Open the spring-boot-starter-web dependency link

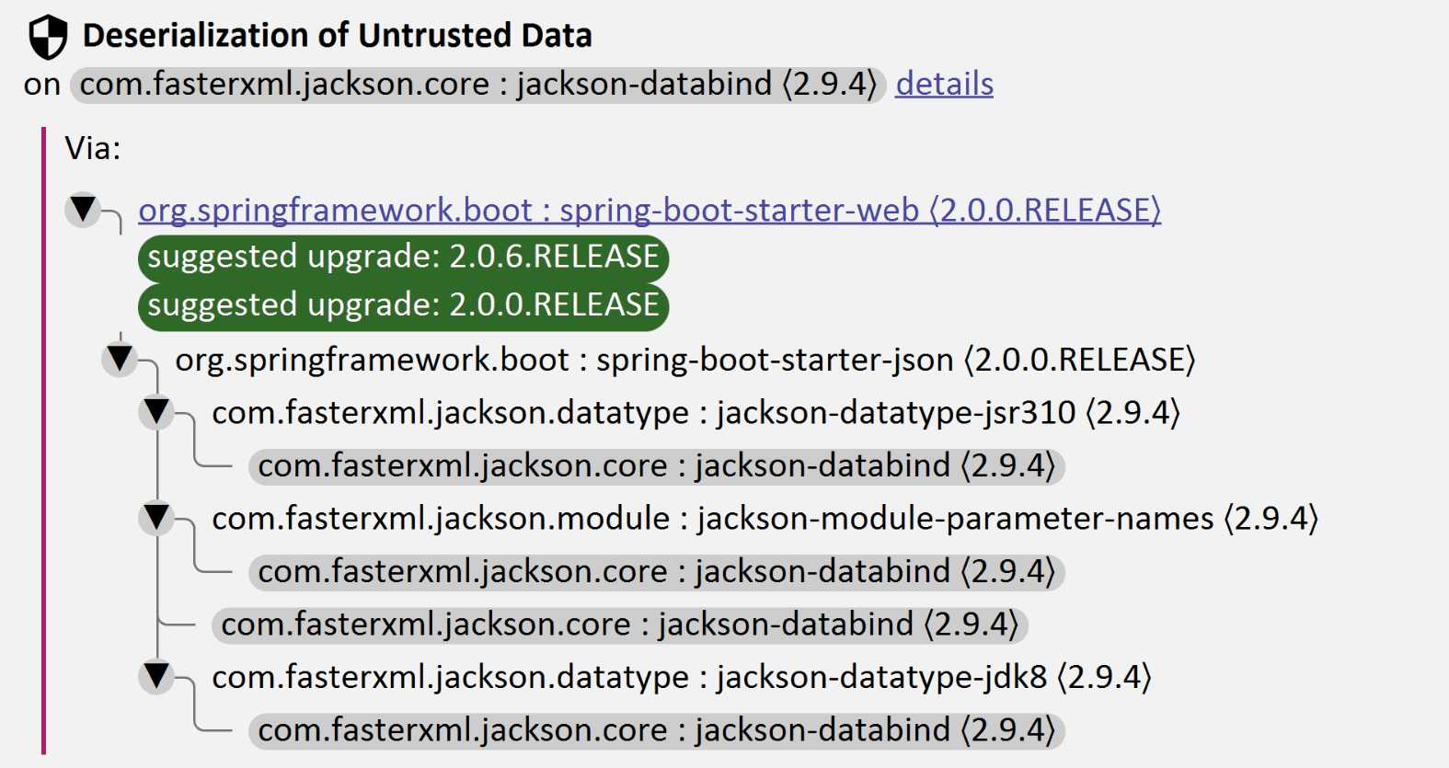click(649, 211)
